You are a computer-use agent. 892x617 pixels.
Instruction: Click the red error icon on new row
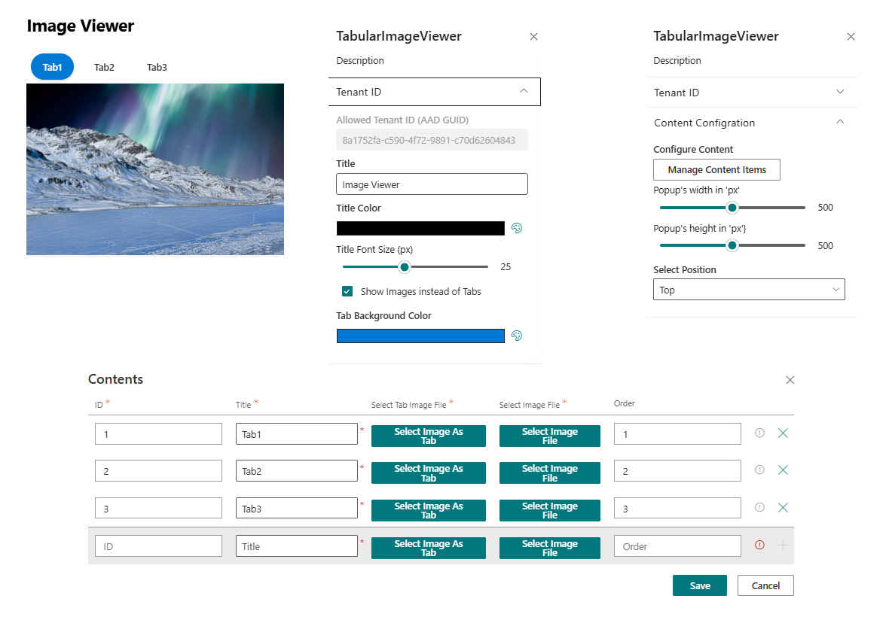click(x=759, y=546)
